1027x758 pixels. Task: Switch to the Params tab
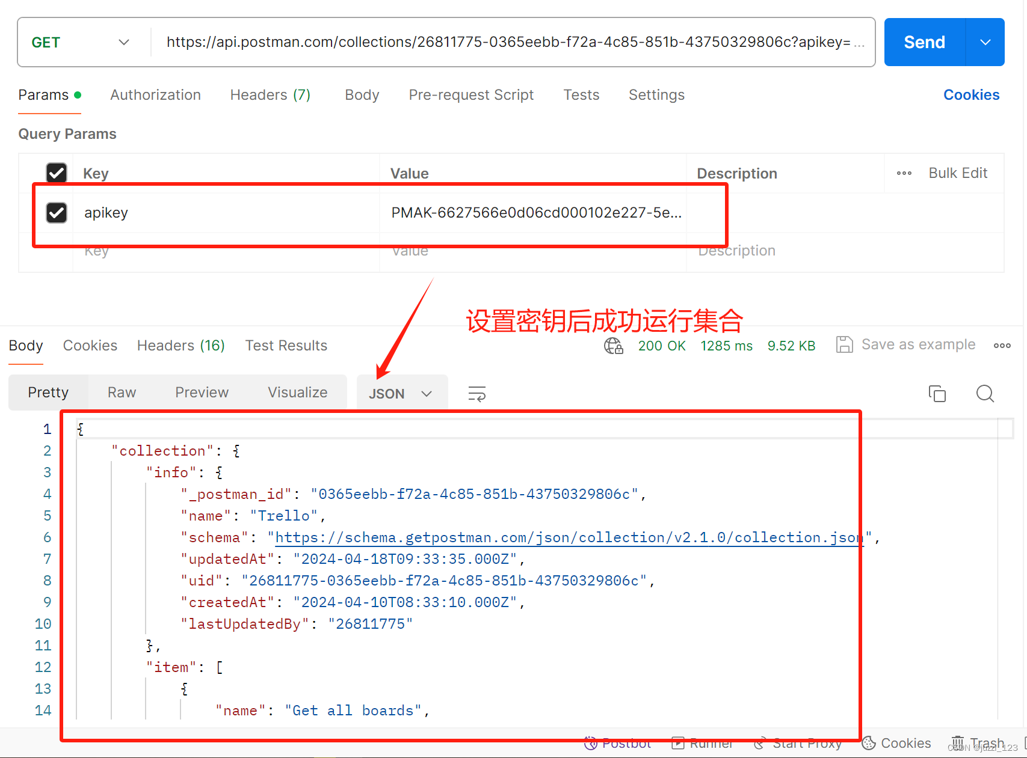(x=49, y=95)
